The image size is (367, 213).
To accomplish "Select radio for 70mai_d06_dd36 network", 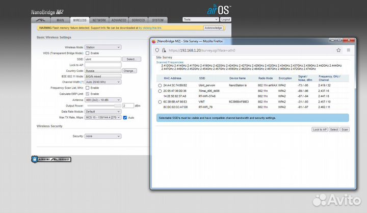I will pyautogui.click(x=160, y=91).
